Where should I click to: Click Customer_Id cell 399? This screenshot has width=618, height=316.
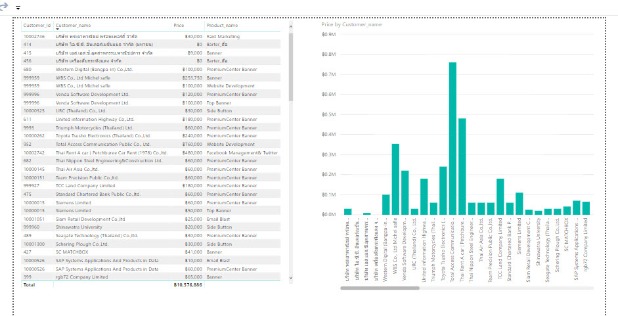27,277
